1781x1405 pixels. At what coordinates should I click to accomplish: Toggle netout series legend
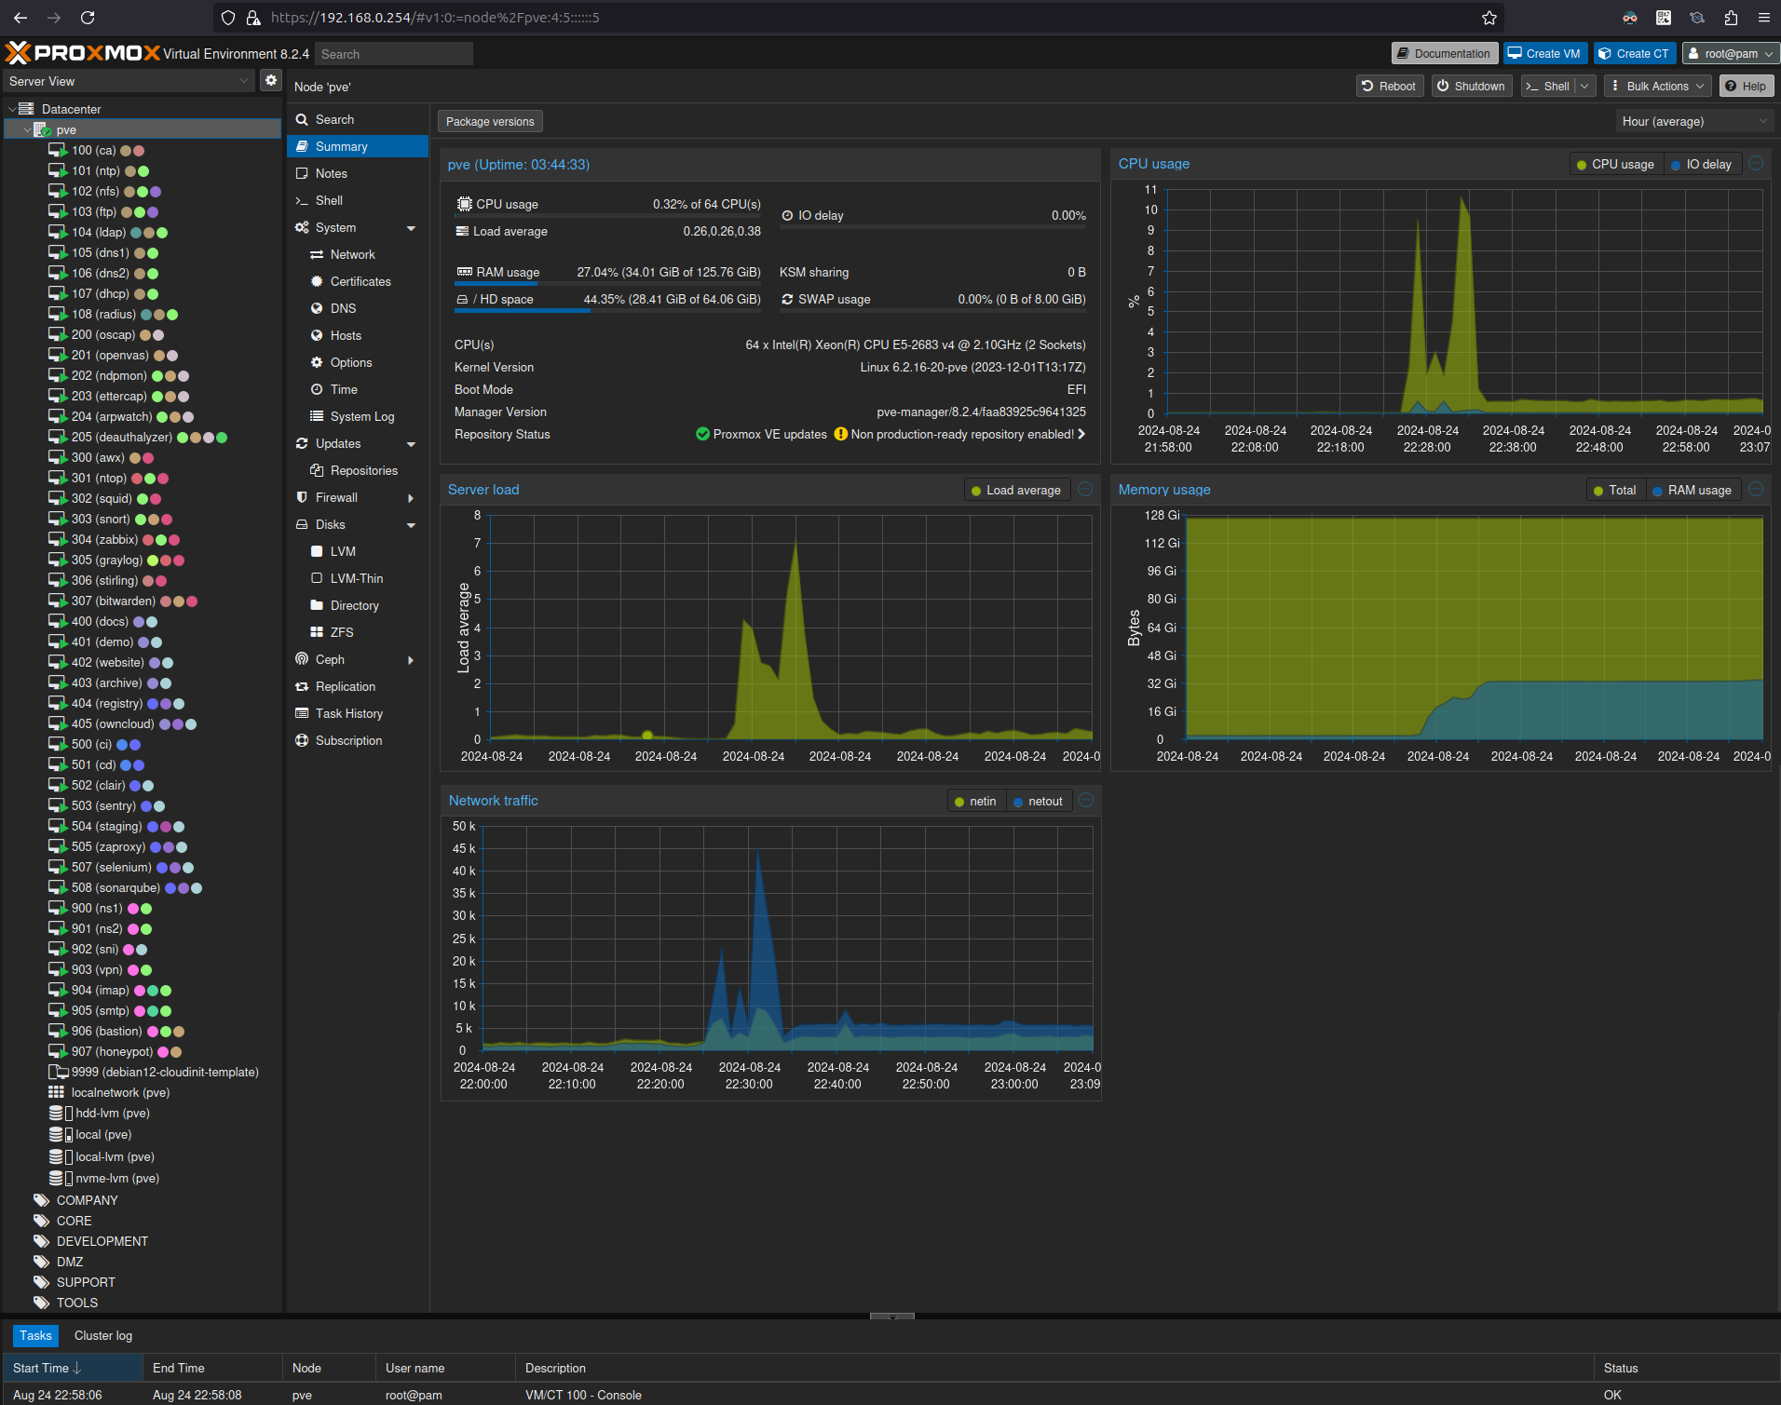pyautogui.click(x=1038, y=801)
